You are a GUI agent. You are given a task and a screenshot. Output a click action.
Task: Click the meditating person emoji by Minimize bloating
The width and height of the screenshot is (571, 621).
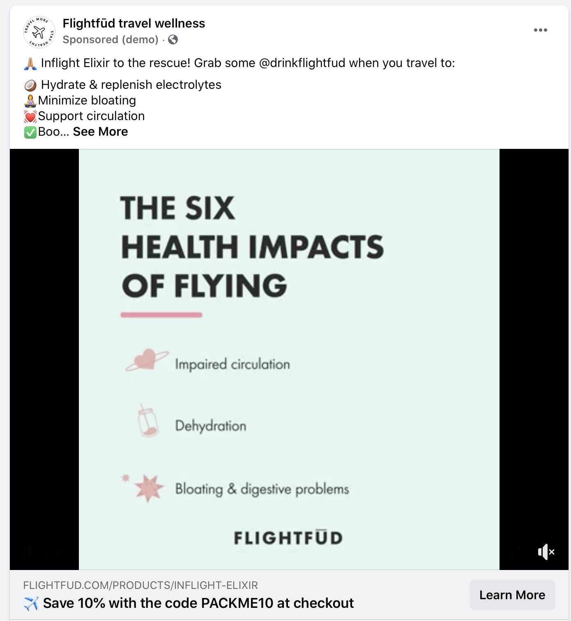[x=30, y=101]
